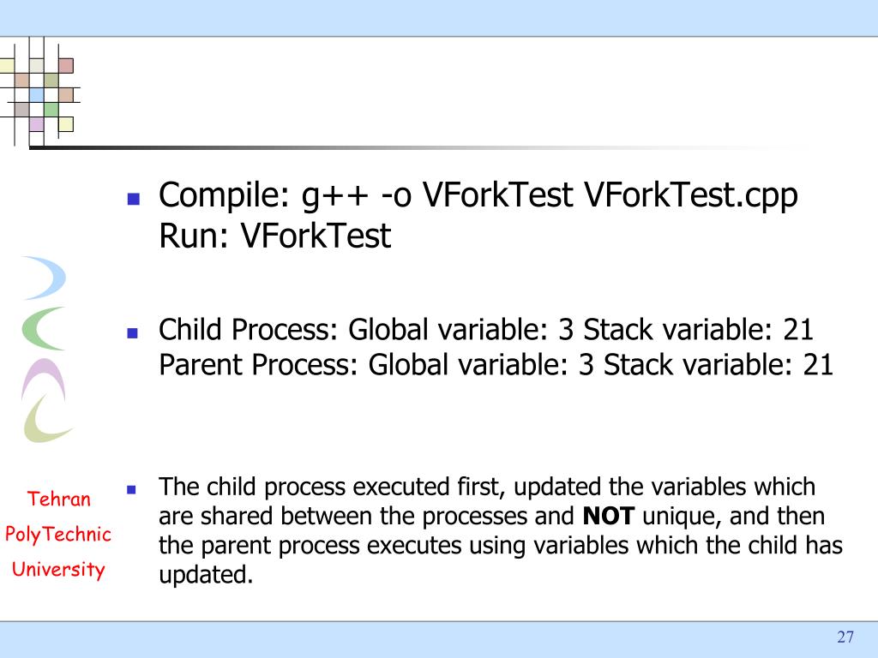This screenshot has width=878, height=658.
Task: Click the Compile g++ command line text
Action: click(x=478, y=196)
